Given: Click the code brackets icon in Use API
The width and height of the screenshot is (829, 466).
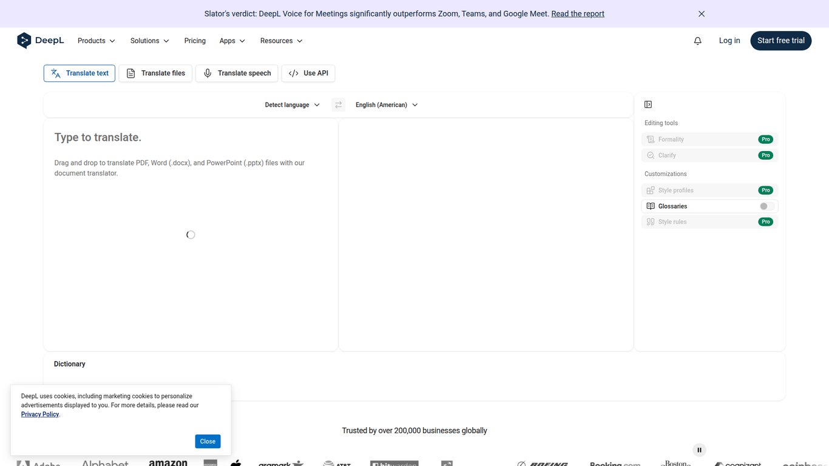Looking at the screenshot, I should point(294,73).
